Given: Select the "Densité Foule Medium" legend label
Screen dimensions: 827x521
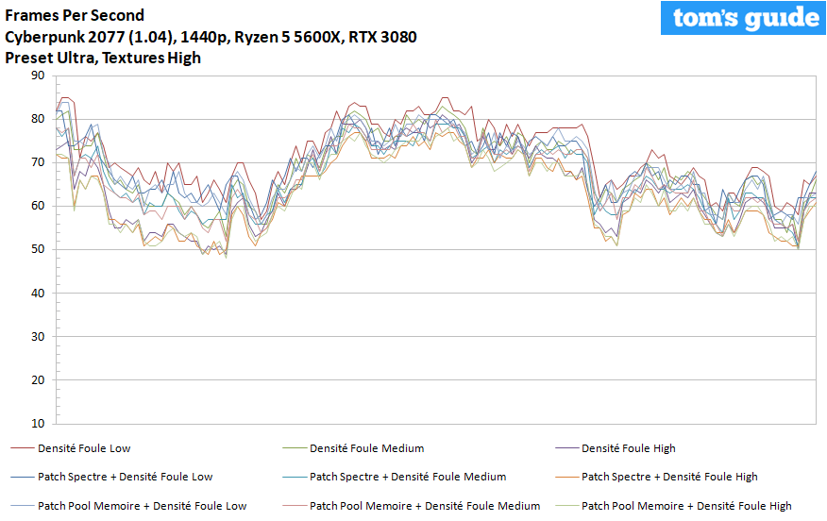Looking at the screenshot, I should [366, 448].
